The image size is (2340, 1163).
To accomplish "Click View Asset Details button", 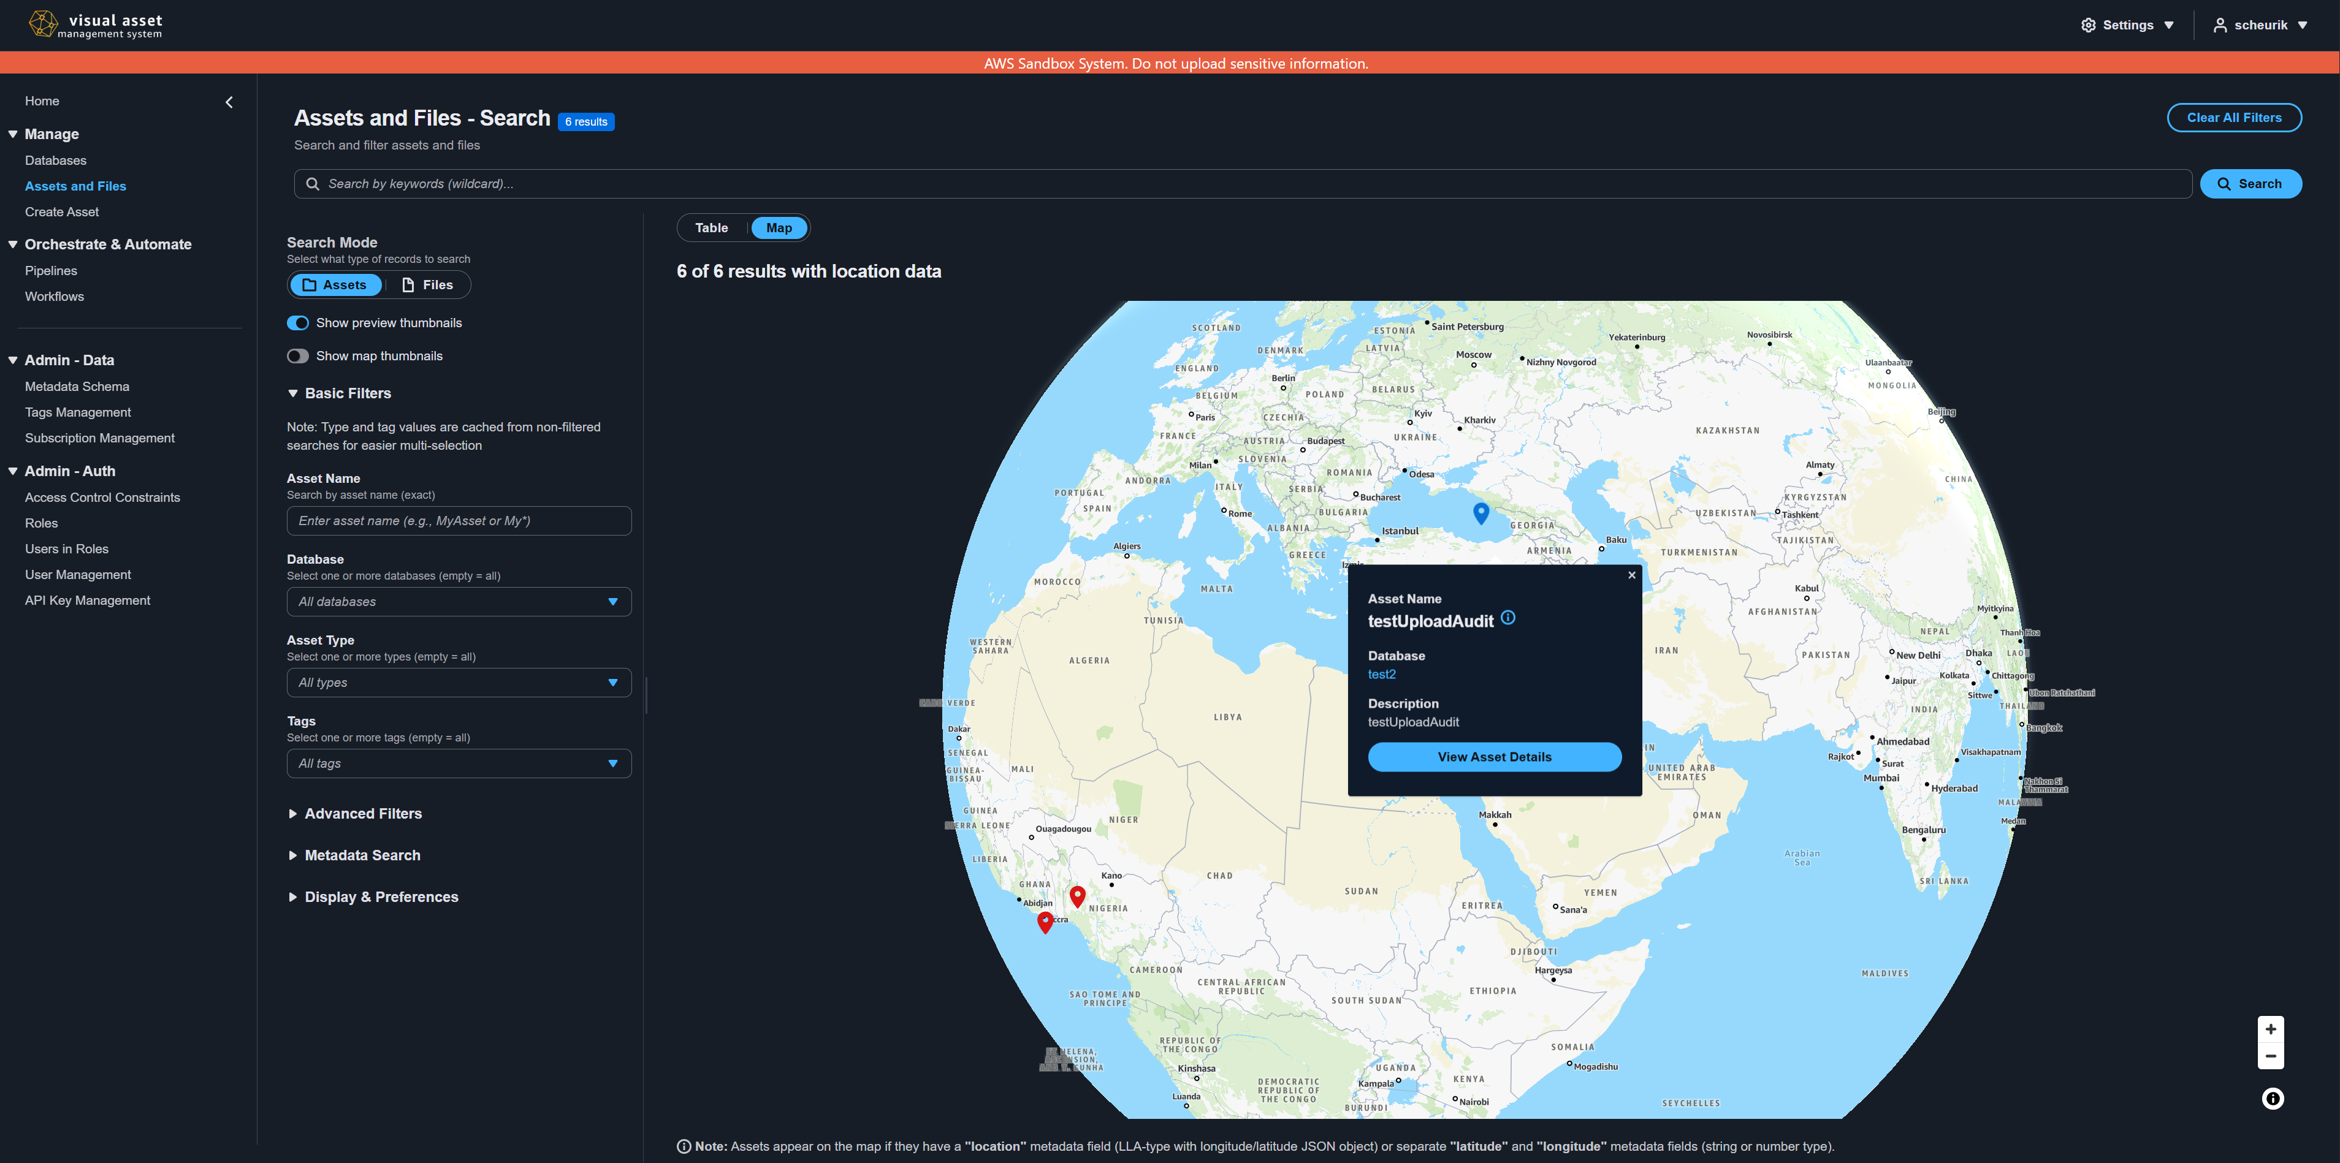I will (x=1494, y=757).
